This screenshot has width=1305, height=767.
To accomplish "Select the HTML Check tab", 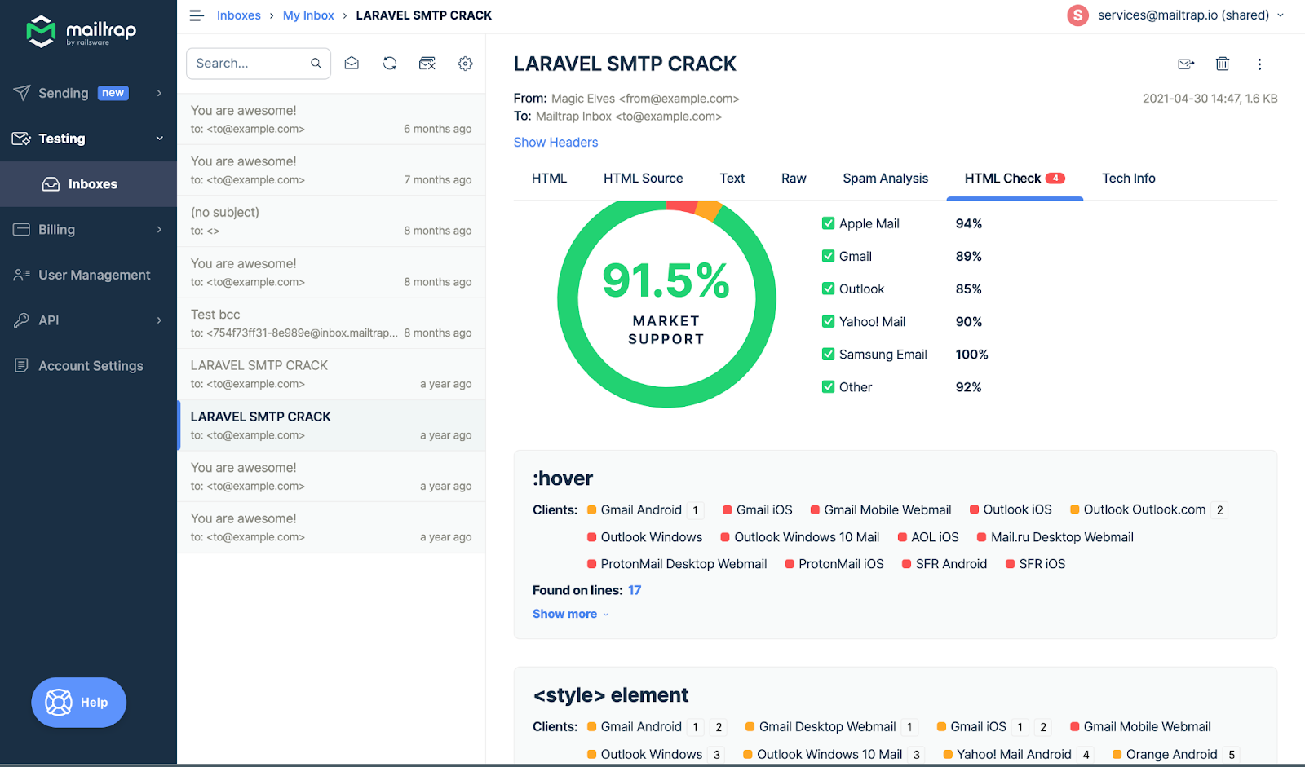I will point(1015,179).
